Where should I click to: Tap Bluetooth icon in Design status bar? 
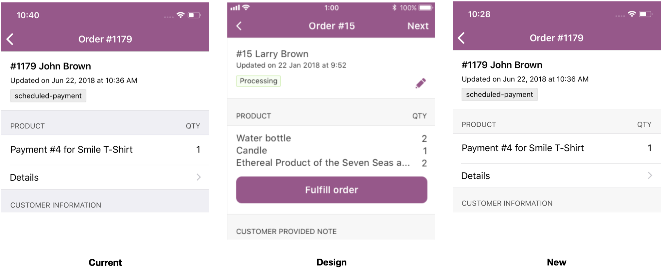pyautogui.click(x=394, y=8)
